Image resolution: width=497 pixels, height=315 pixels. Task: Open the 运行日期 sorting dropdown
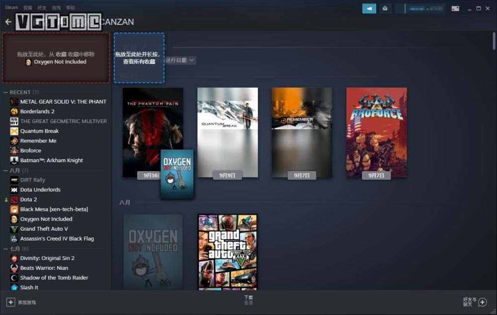pyautogui.click(x=178, y=60)
